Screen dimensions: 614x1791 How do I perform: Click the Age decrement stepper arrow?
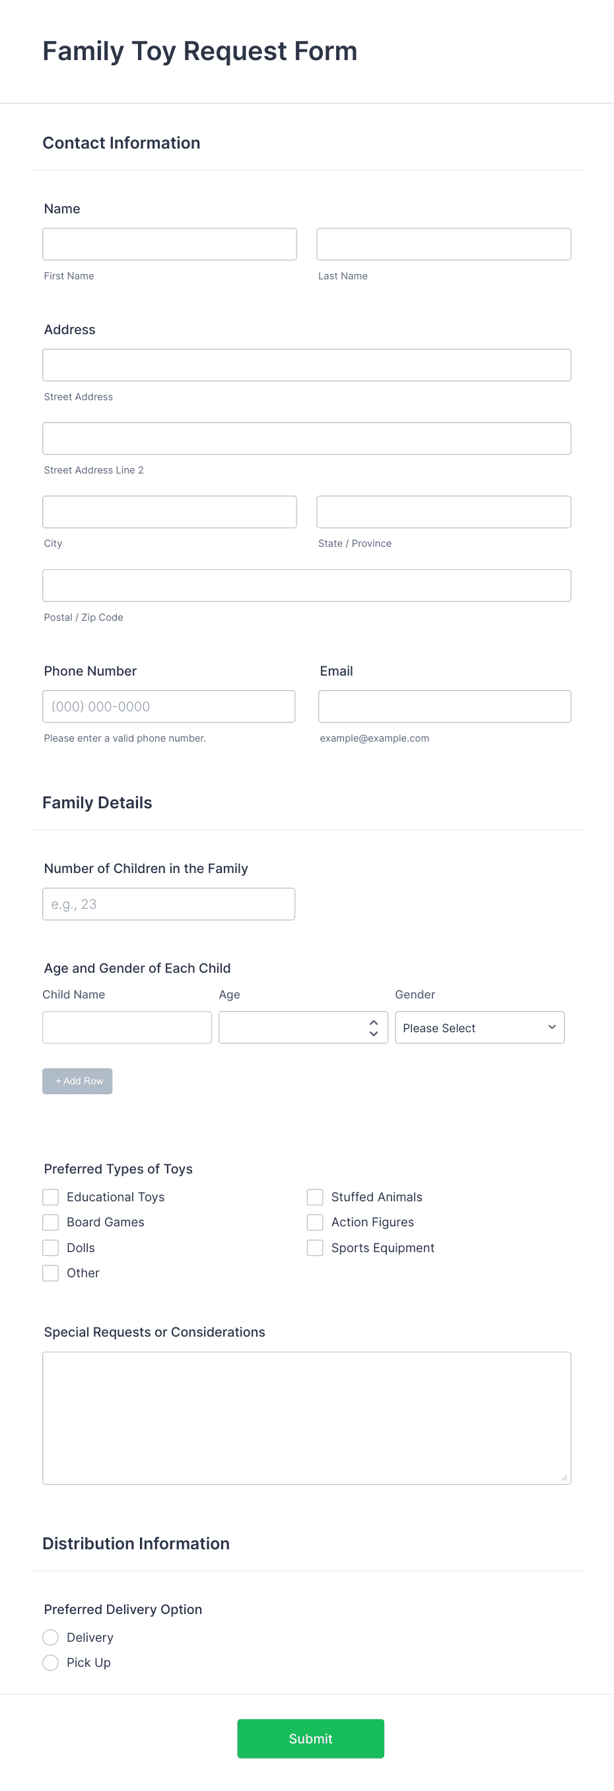[373, 1034]
